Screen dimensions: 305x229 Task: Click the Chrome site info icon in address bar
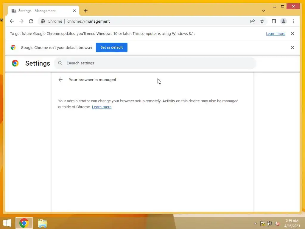tap(43, 21)
